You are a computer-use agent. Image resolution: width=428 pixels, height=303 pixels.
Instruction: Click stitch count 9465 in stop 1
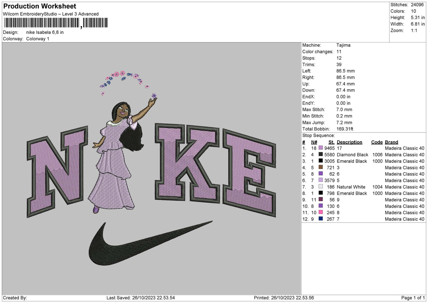330,148
